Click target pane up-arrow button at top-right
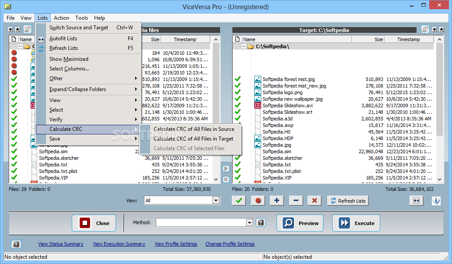This screenshot has height=264, width=452. tap(441, 29)
